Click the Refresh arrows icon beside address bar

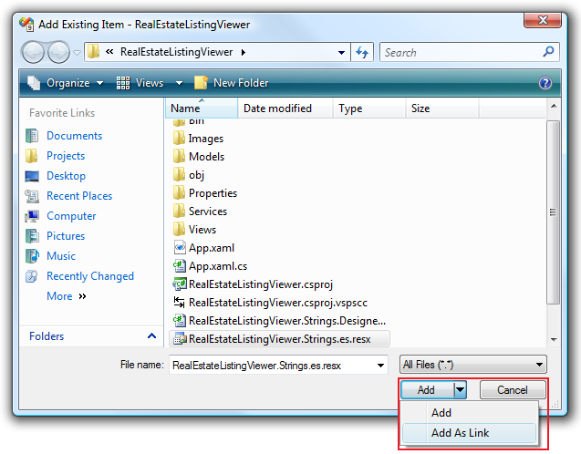click(x=362, y=53)
